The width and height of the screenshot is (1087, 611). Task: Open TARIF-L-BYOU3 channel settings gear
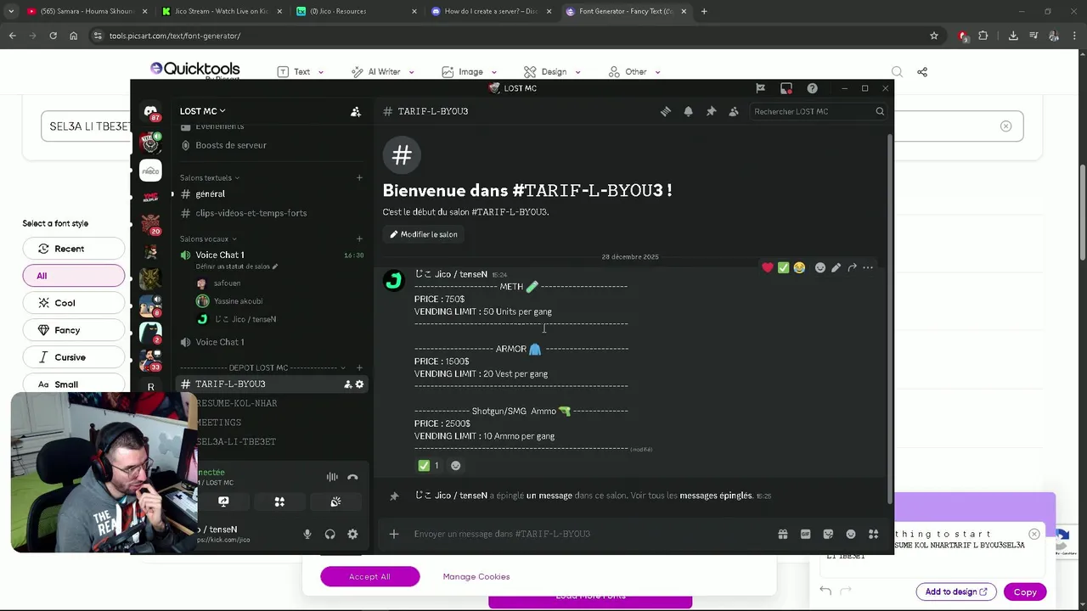coord(359,384)
